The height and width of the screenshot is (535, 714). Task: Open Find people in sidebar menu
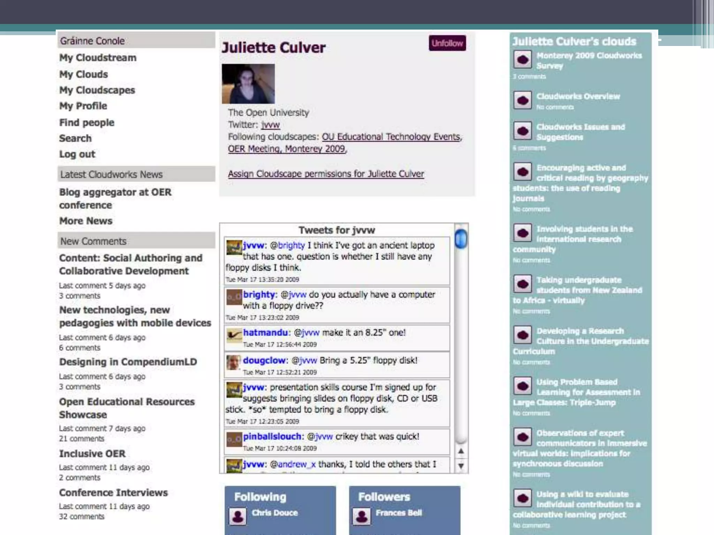pyautogui.click(x=86, y=123)
